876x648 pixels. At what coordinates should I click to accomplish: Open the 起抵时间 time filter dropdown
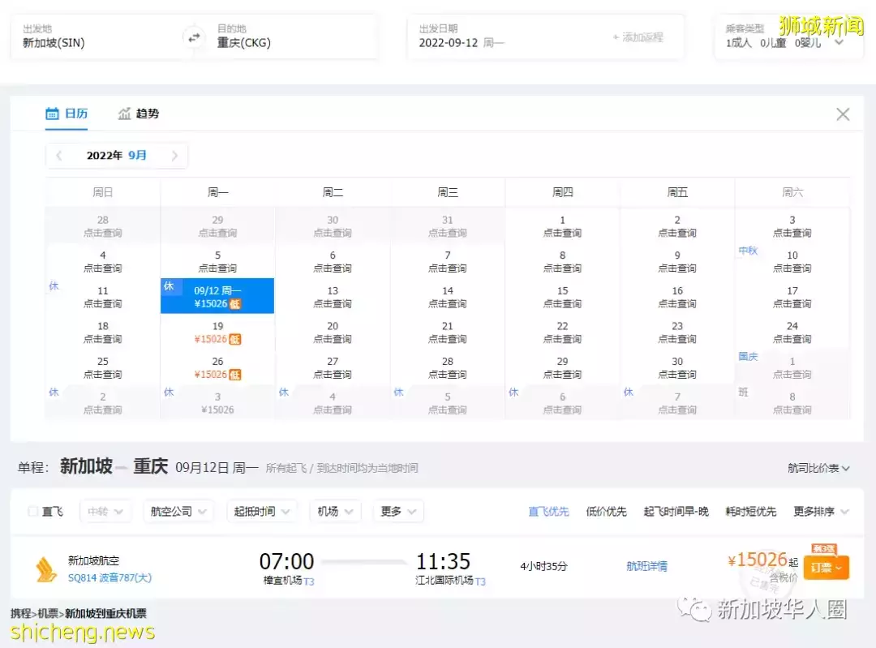[x=261, y=512]
